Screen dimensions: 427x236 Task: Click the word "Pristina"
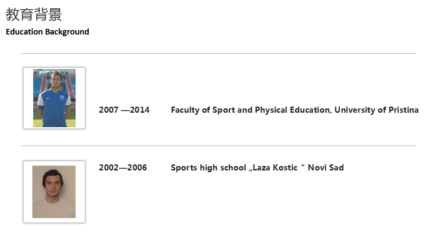403,110
